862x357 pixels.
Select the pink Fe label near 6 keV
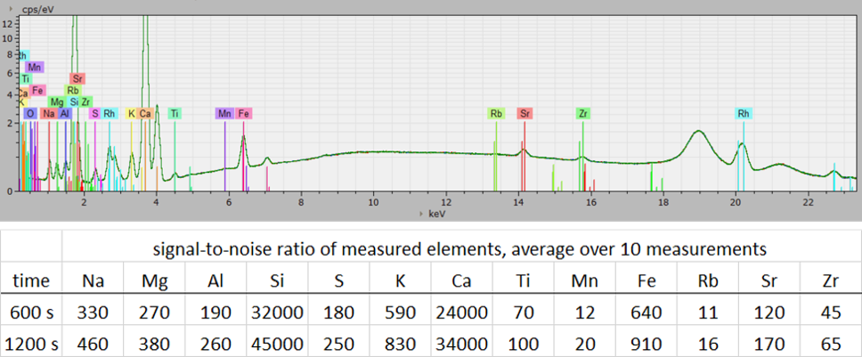point(244,114)
